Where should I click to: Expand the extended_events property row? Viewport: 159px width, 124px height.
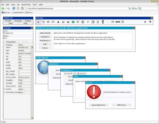(x=4, y=92)
